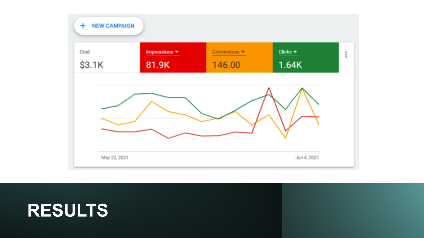Select the red Impressions metric card

[173, 58]
